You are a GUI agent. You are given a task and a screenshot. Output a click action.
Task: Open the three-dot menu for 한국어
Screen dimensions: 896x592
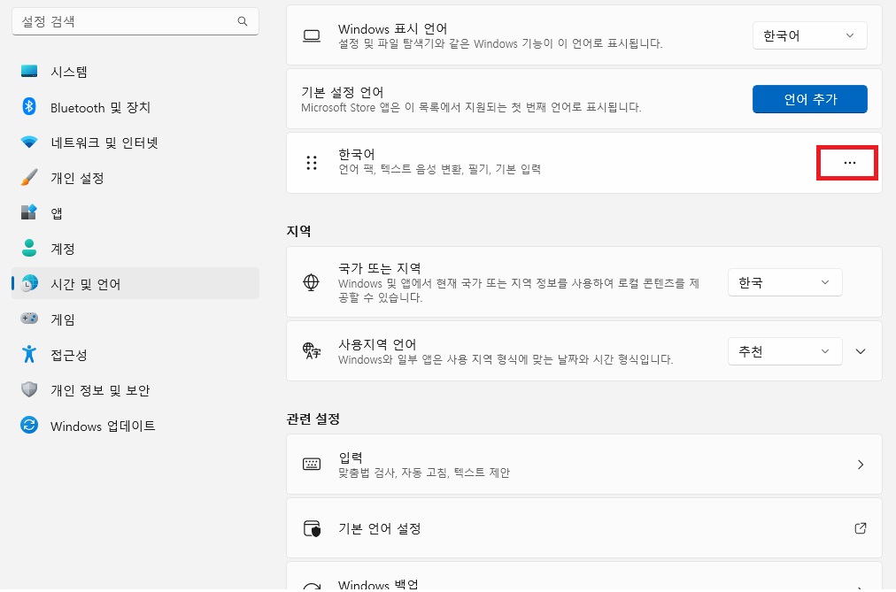pos(849,163)
